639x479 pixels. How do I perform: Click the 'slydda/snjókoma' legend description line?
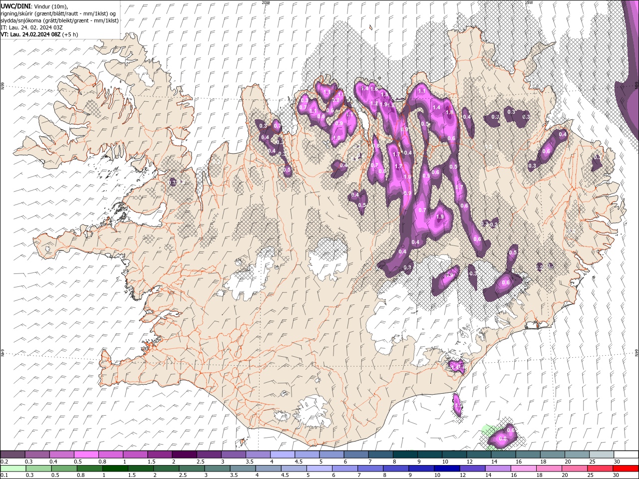click(60, 20)
